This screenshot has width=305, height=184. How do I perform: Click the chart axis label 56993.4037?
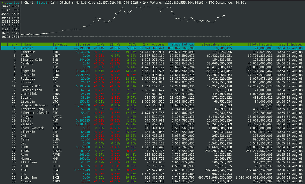pyautogui.click(x=10, y=6)
